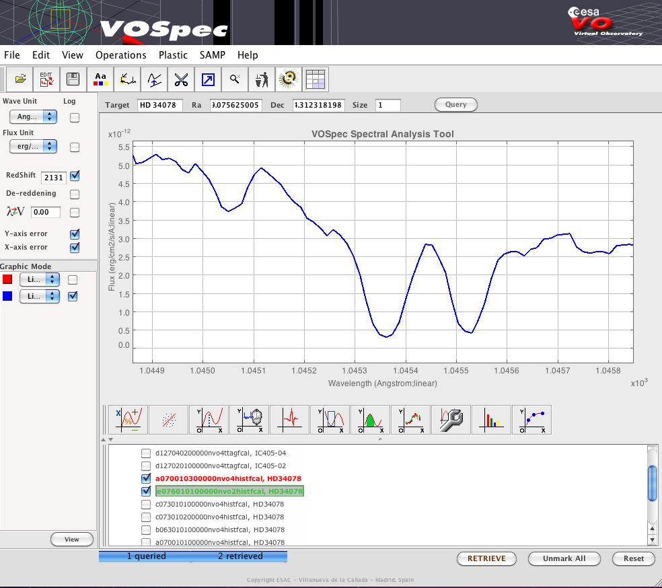
Task: Click the blue diagonal arrow box icon
Action: click(x=208, y=79)
